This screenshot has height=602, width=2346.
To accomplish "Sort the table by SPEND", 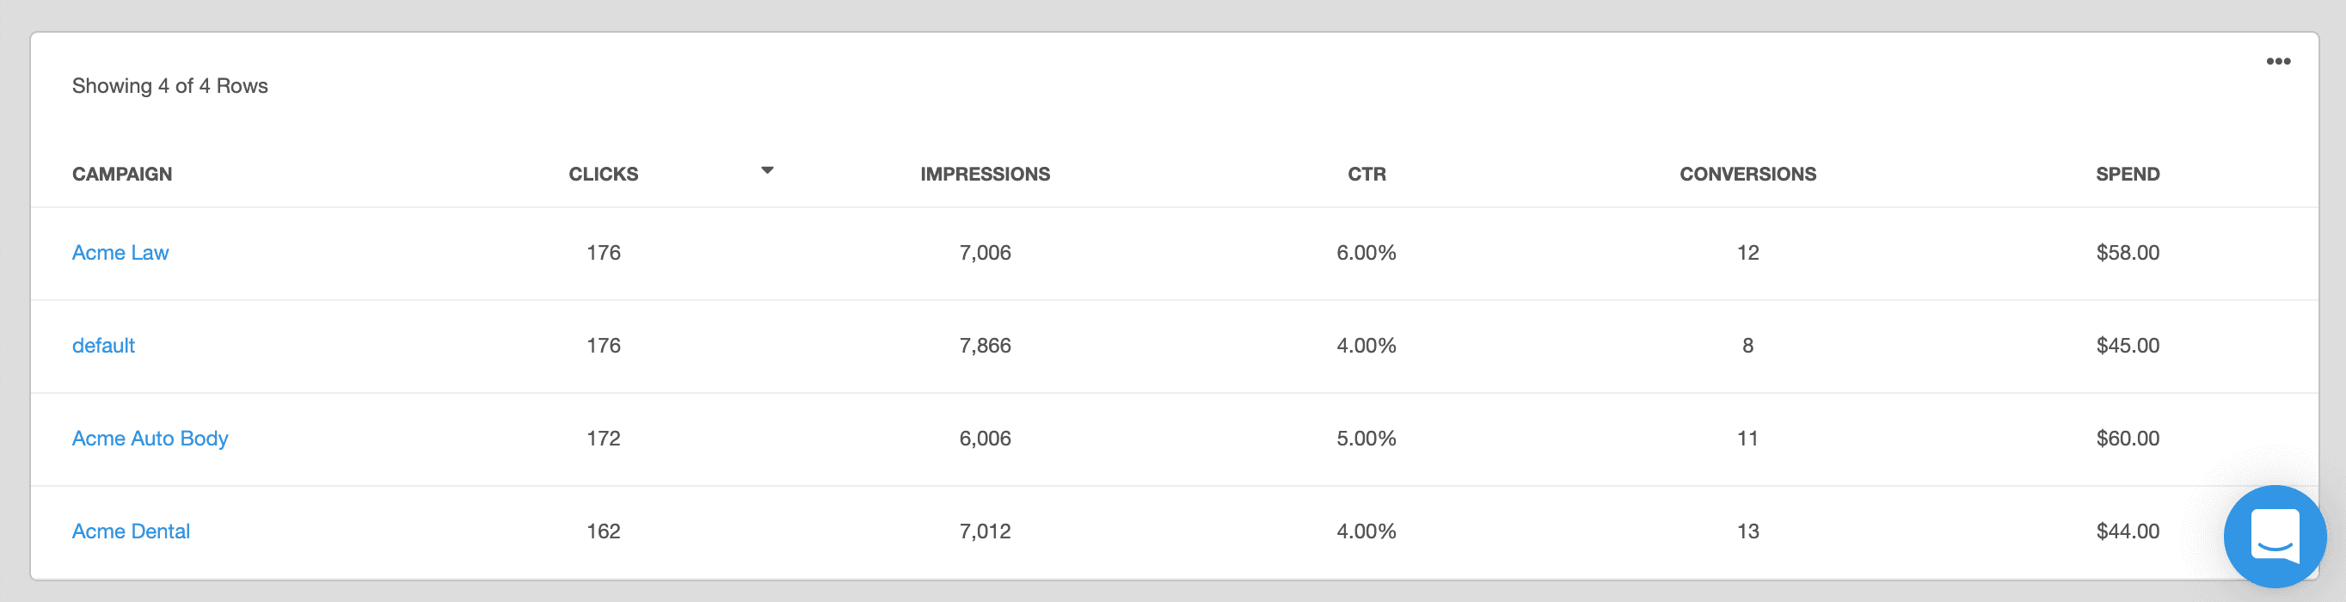I will 2128,173.
